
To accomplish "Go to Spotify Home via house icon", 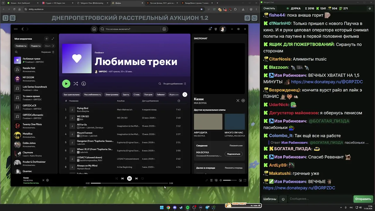I will click(94, 29).
